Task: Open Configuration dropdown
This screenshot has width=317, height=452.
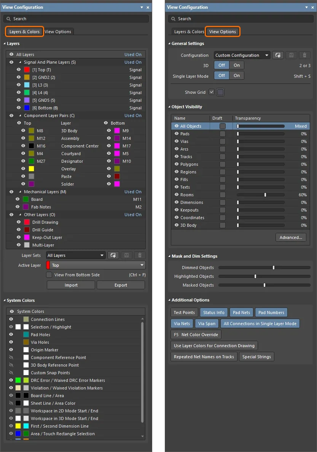Action: click(x=242, y=55)
